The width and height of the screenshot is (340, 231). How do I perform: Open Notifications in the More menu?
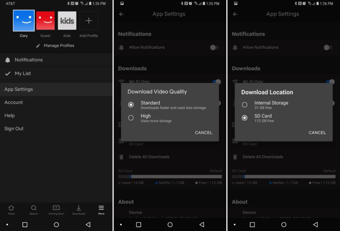56,60
